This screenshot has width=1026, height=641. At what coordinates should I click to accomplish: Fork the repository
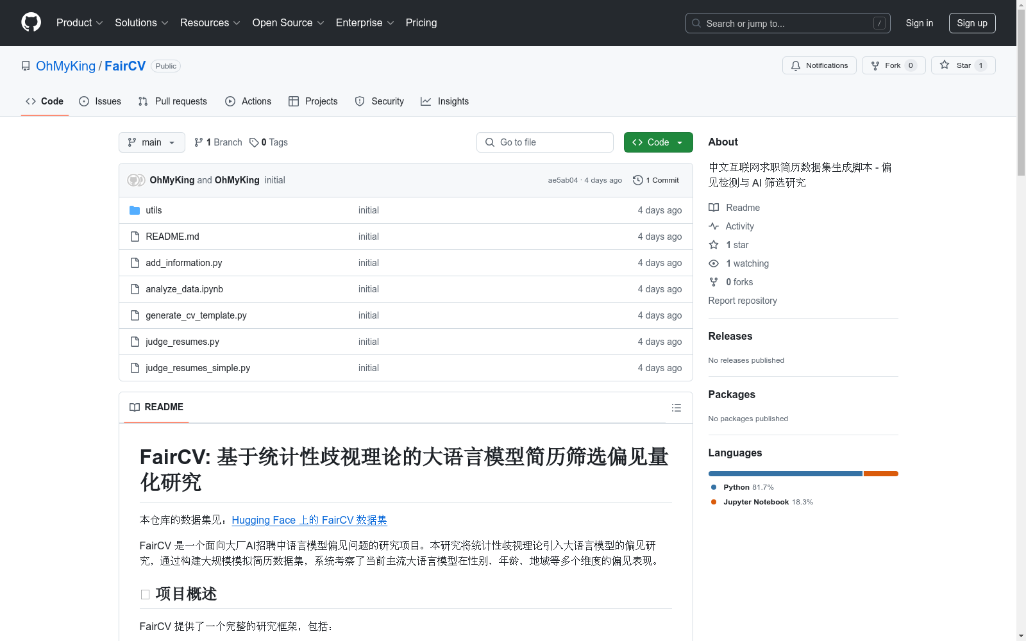tap(893, 65)
